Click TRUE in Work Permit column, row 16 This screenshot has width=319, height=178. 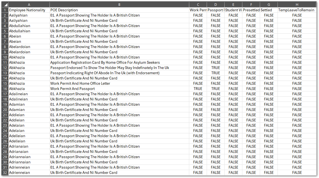click(x=198, y=89)
